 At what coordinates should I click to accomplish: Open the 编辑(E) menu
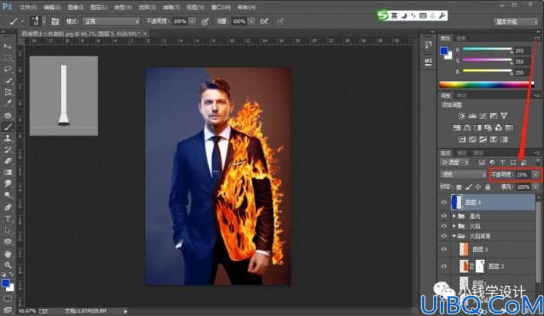(52, 7)
